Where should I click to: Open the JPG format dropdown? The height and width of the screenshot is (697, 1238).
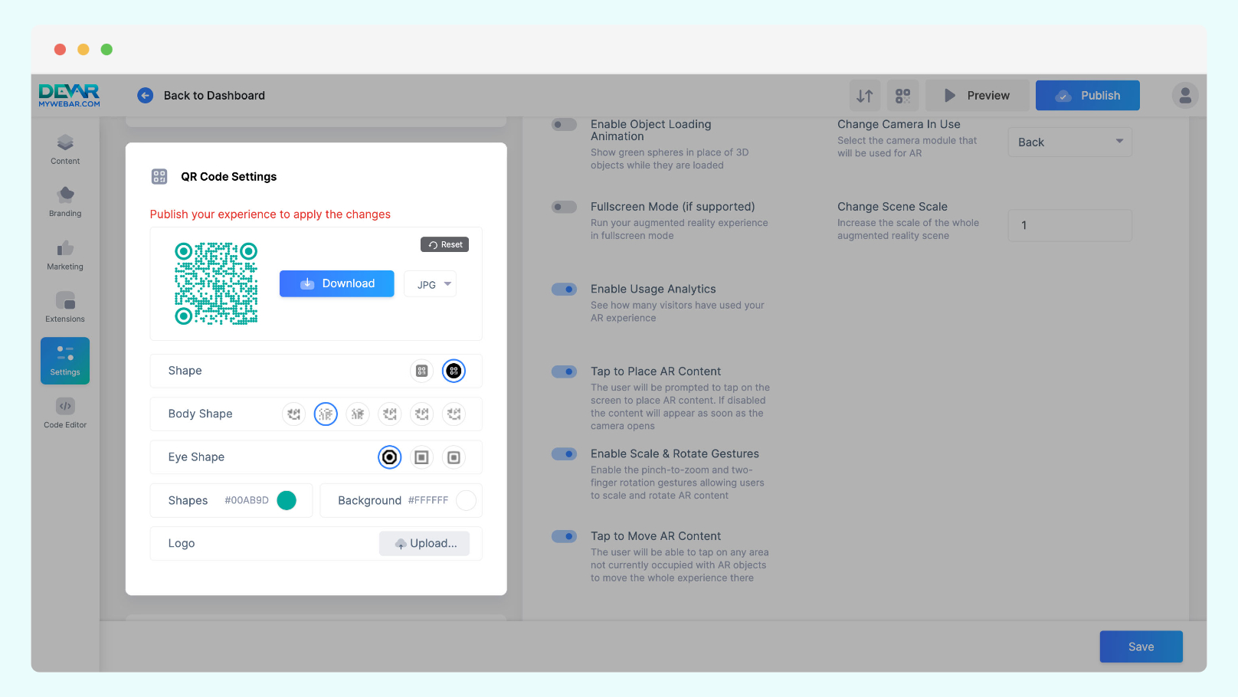[431, 284]
